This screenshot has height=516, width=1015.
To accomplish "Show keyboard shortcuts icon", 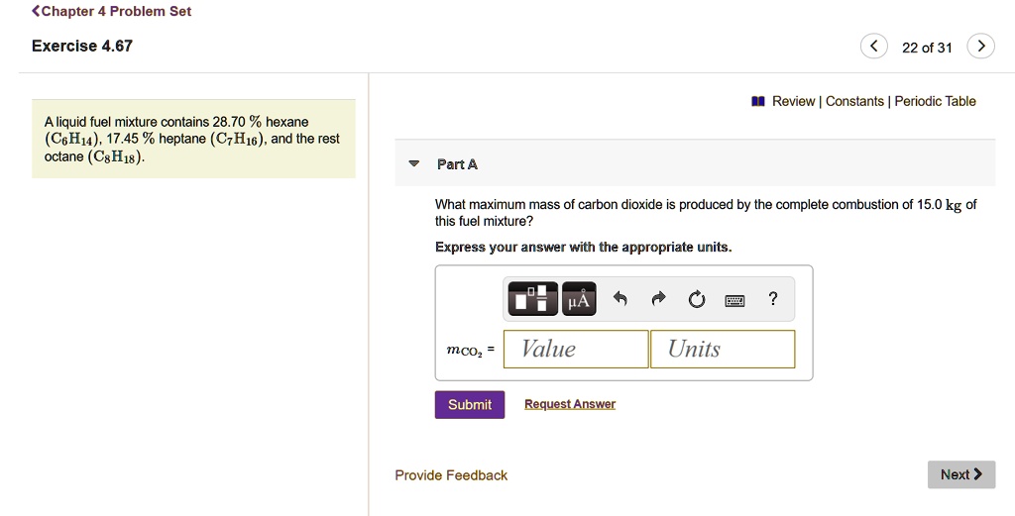I will [734, 300].
